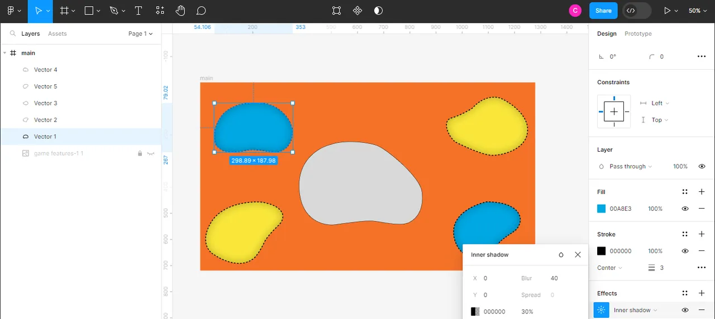The width and height of the screenshot is (715, 319).
Task: Click the black stroke color swatch
Action: (601, 251)
